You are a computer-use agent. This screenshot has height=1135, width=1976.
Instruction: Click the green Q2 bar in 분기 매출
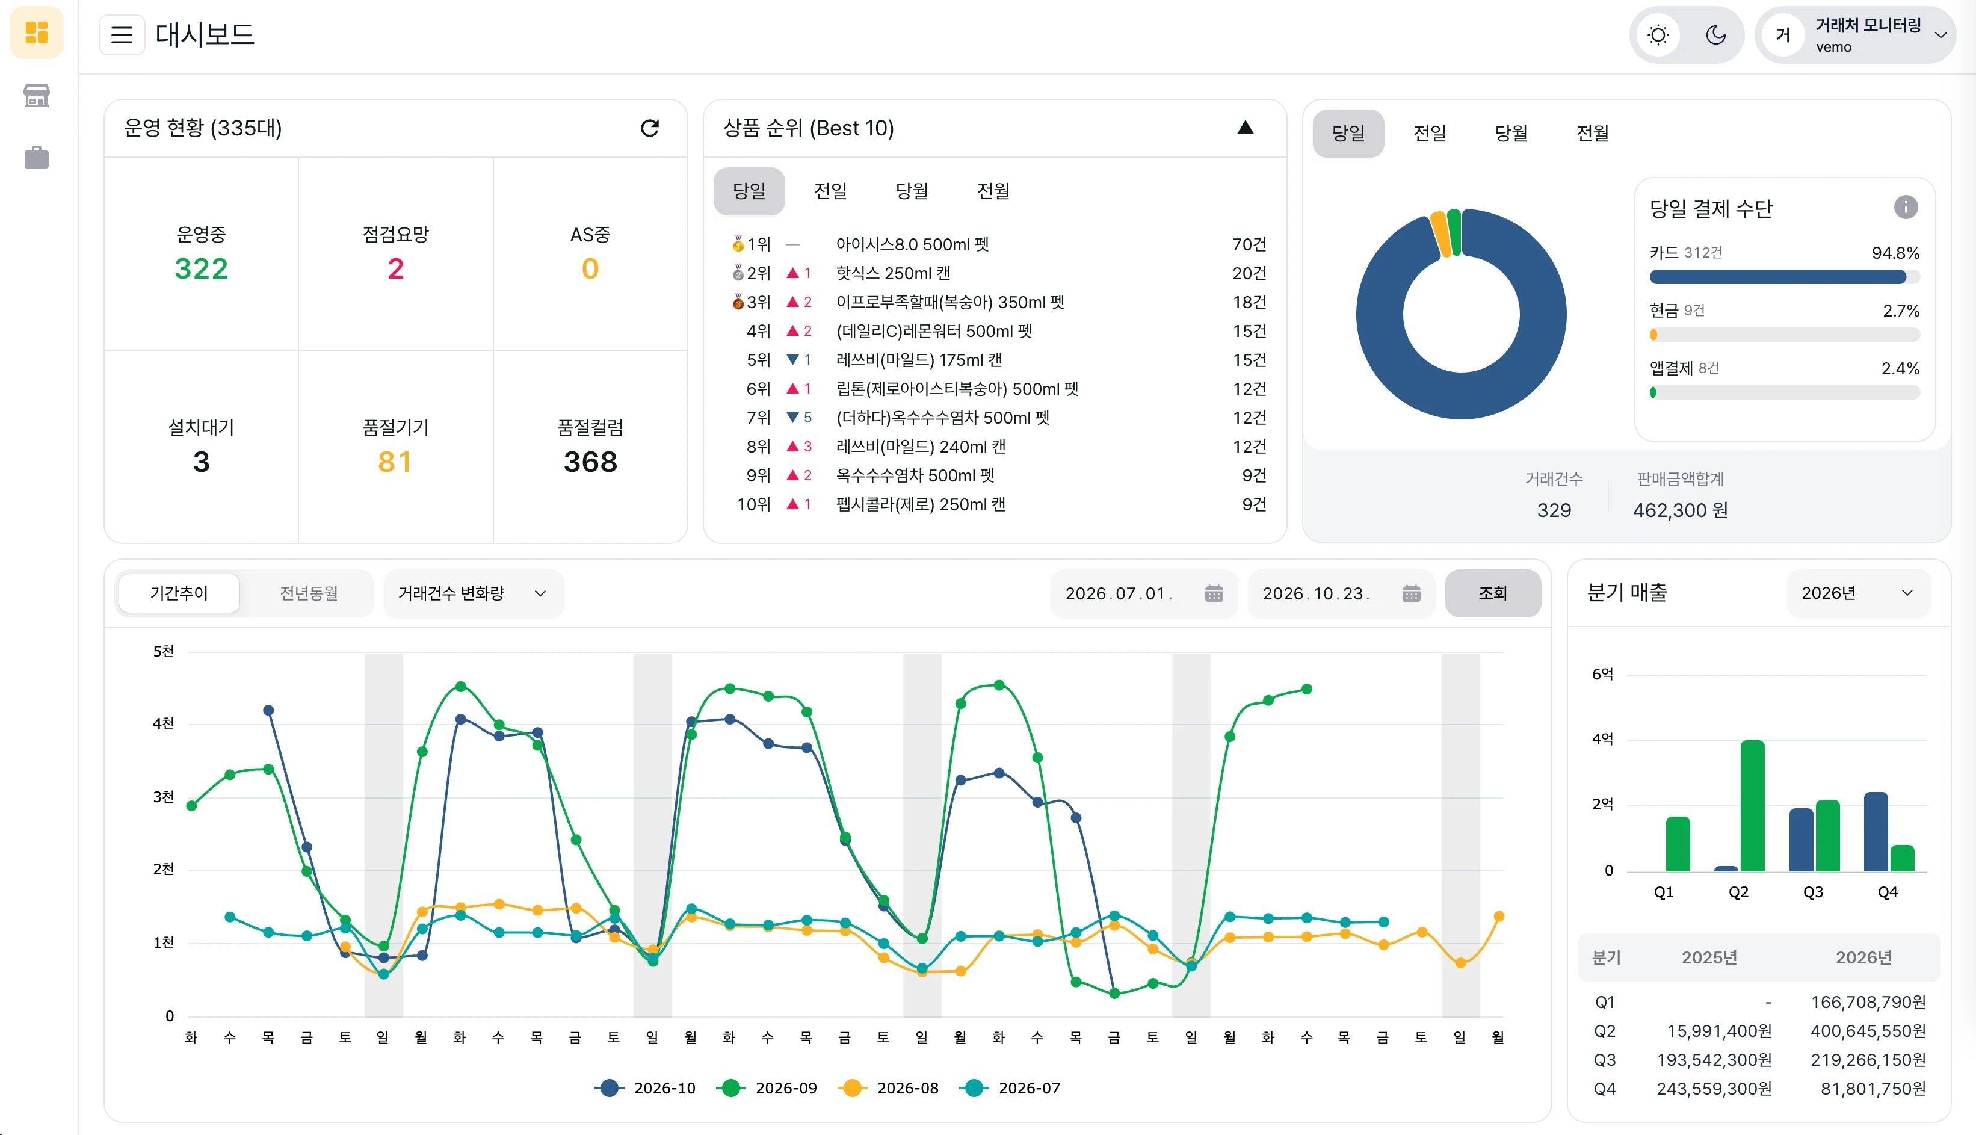pyautogui.click(x=1752, y=805)
